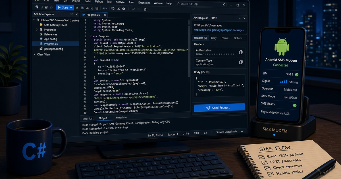Click the SIM 1 green check on phone

tap(297, 74)
